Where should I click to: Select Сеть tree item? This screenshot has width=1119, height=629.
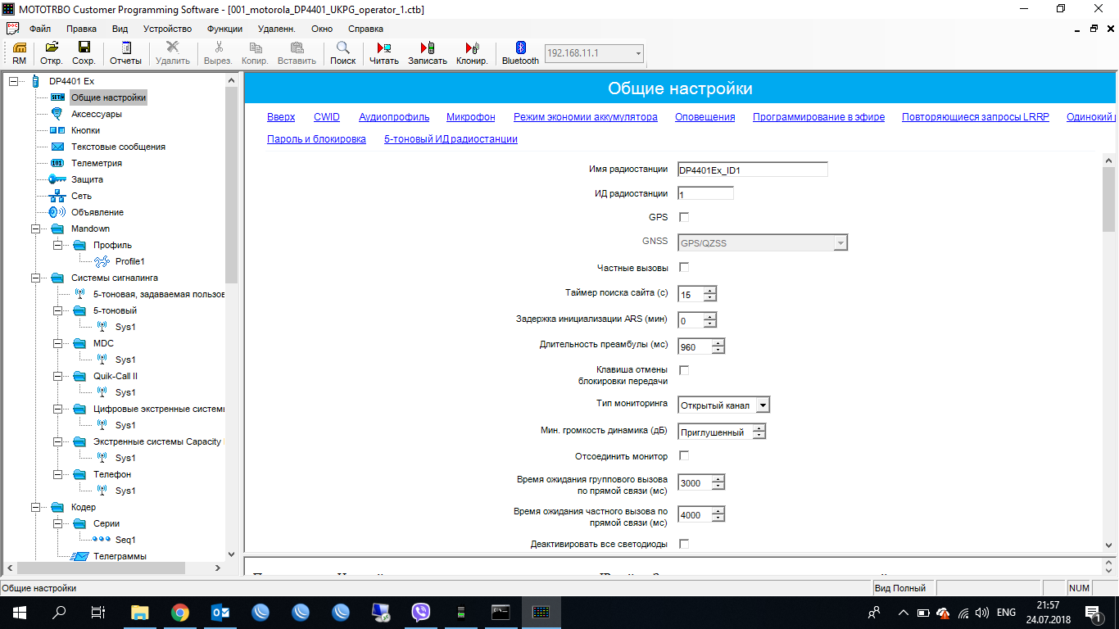(81, 196)
